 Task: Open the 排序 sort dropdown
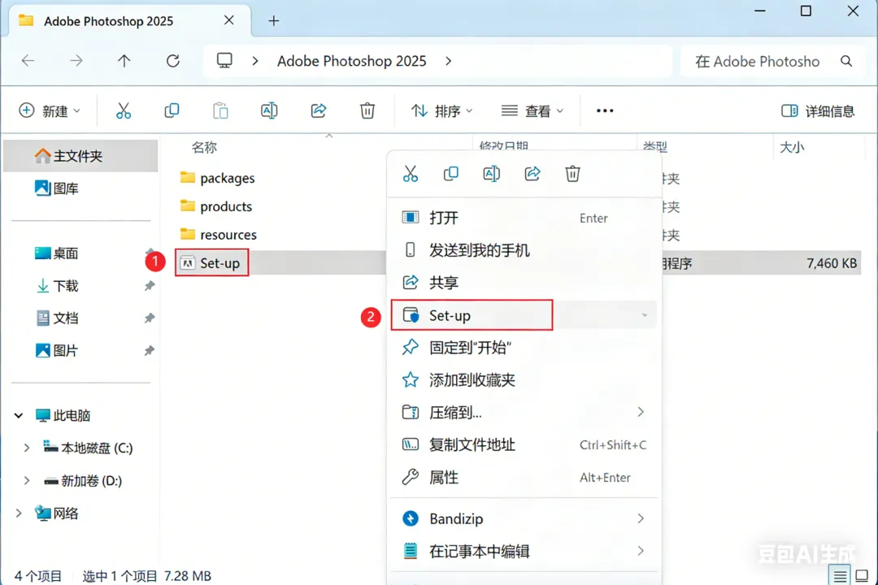(441, 110)
